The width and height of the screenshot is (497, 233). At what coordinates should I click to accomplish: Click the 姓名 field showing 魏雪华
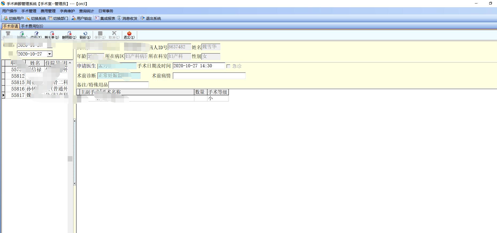coord(211,47)
